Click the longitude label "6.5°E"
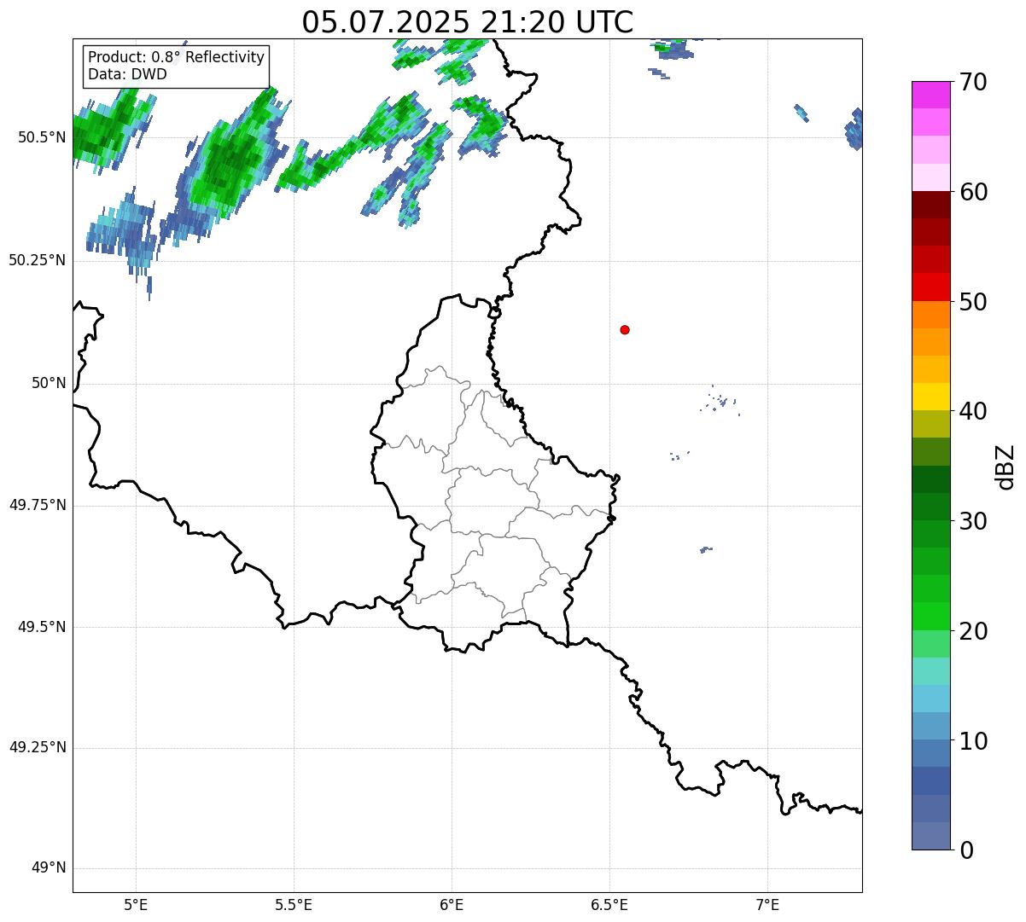This screenshot has width=1026, height=922. (x=609, y=905)
